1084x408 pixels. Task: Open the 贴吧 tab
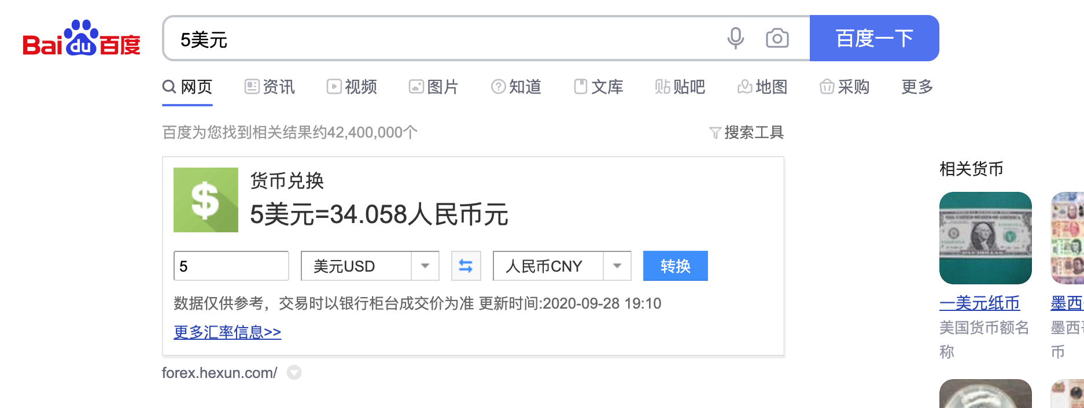(x=680, y=87)
